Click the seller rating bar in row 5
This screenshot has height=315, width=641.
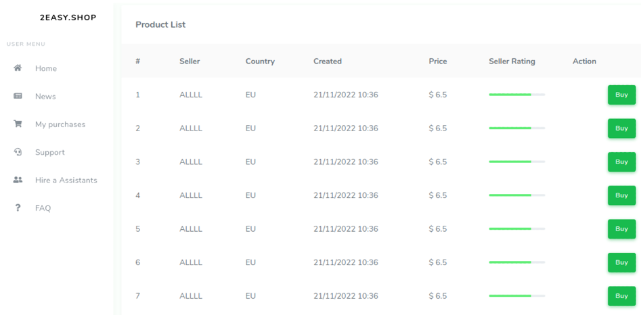[x=516, y=229]
